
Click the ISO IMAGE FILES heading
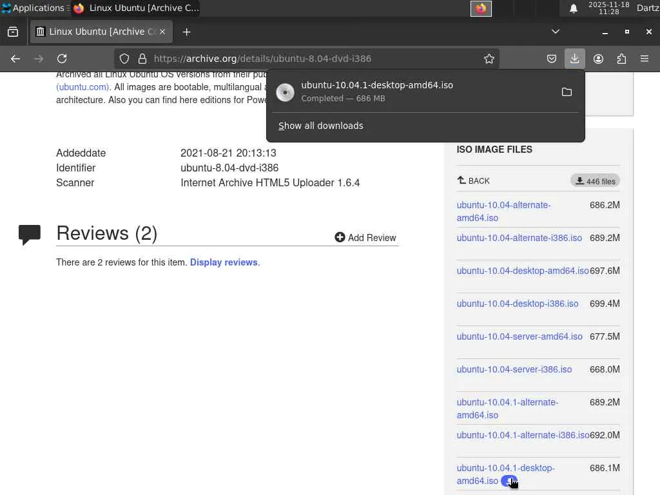[494, 150]
